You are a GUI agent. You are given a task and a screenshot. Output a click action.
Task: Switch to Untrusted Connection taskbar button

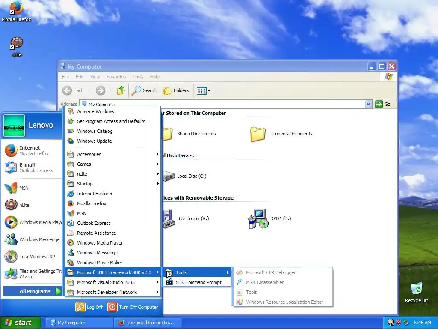pos(148,323)
